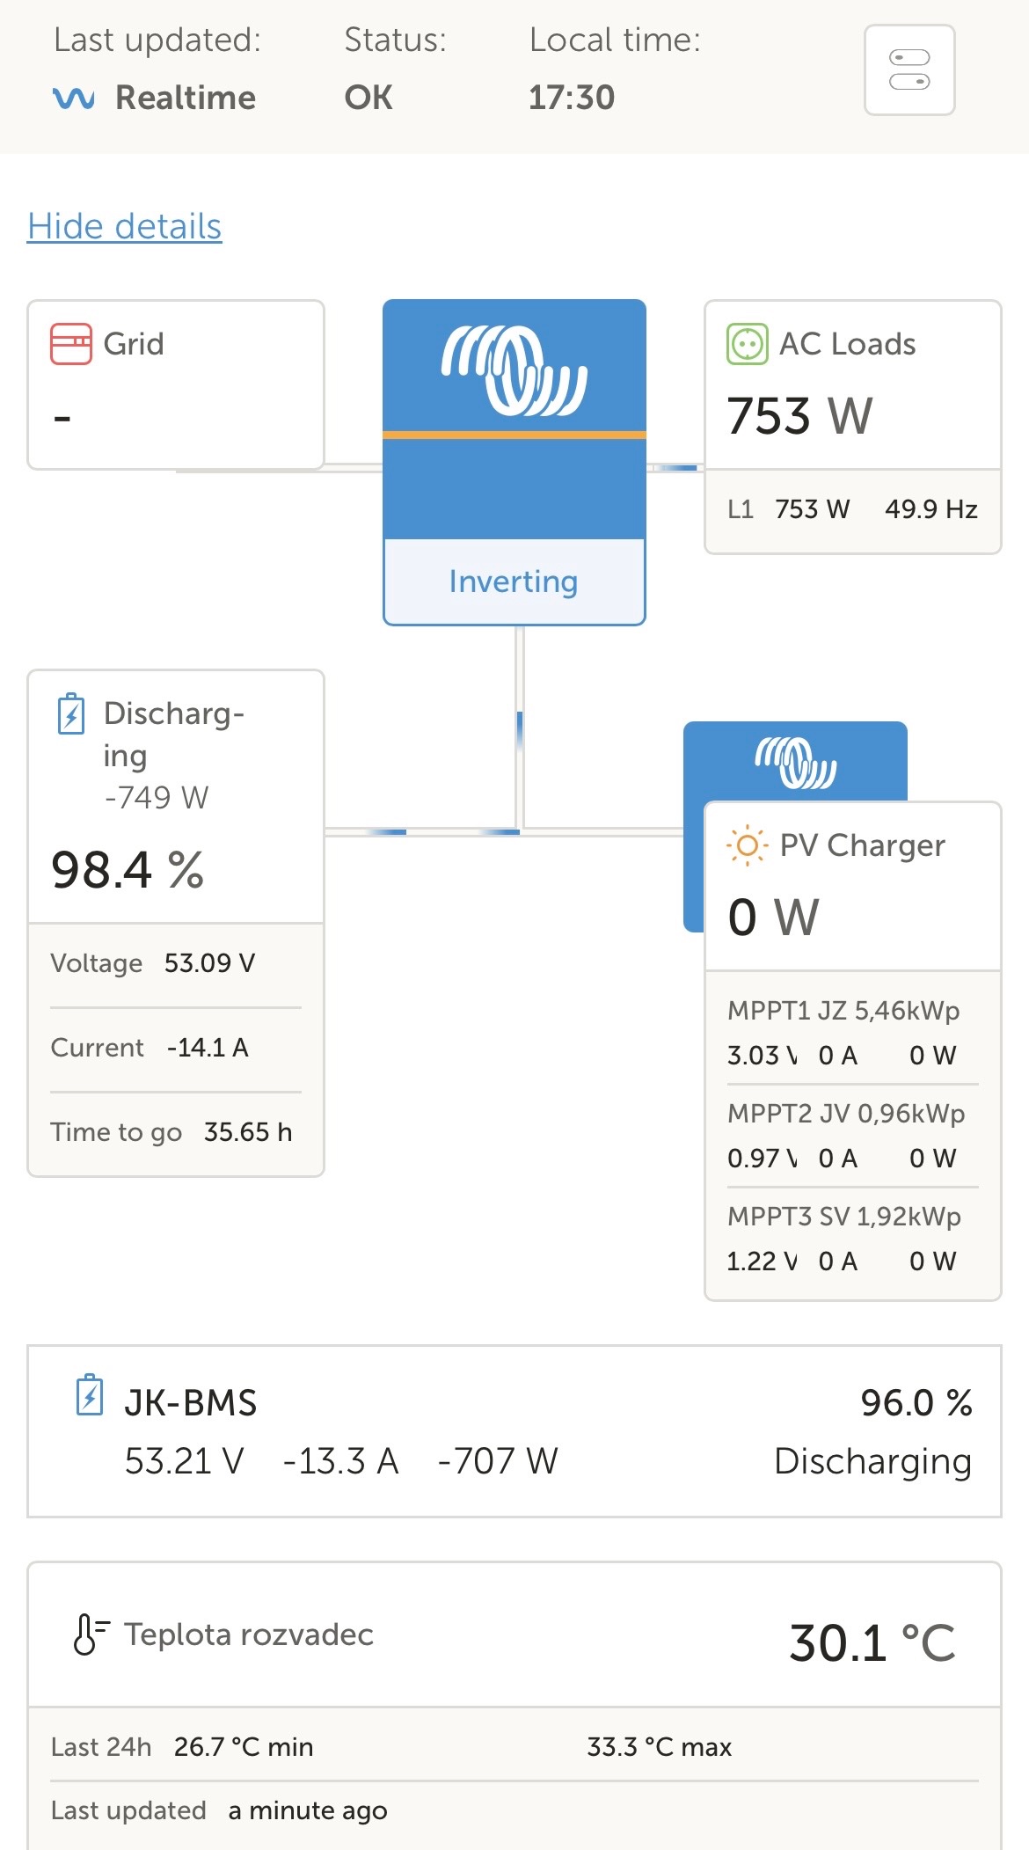Click the L1 phase reading row
1029x1850 pixels.
coord(852,509)
